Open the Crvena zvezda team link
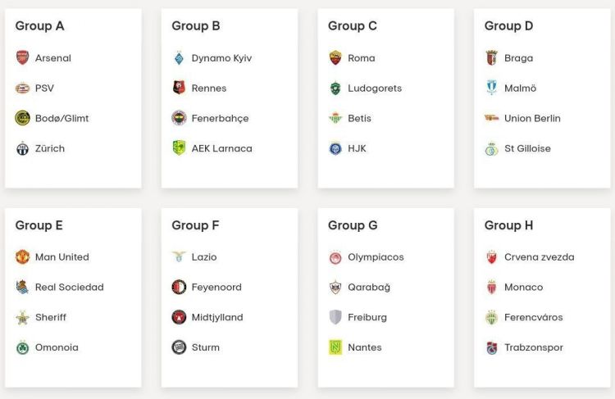Screen dimensions: 615x399 pyautogui.click(x=539, y=257)
